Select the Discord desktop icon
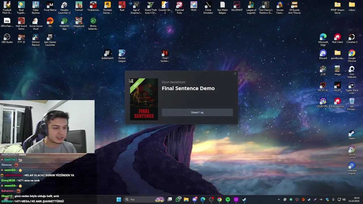363x204 pixels. (x=323, y=55)
